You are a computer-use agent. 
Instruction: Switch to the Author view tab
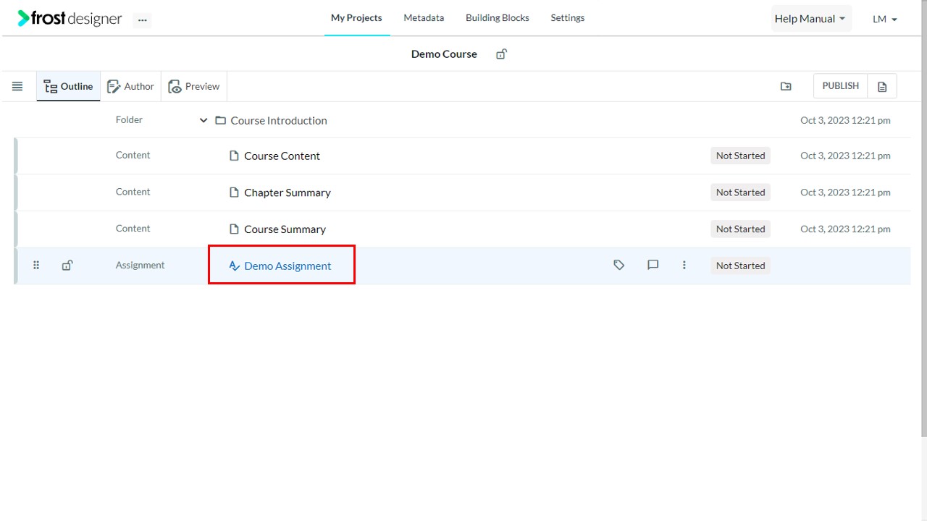tap(130, 86)
